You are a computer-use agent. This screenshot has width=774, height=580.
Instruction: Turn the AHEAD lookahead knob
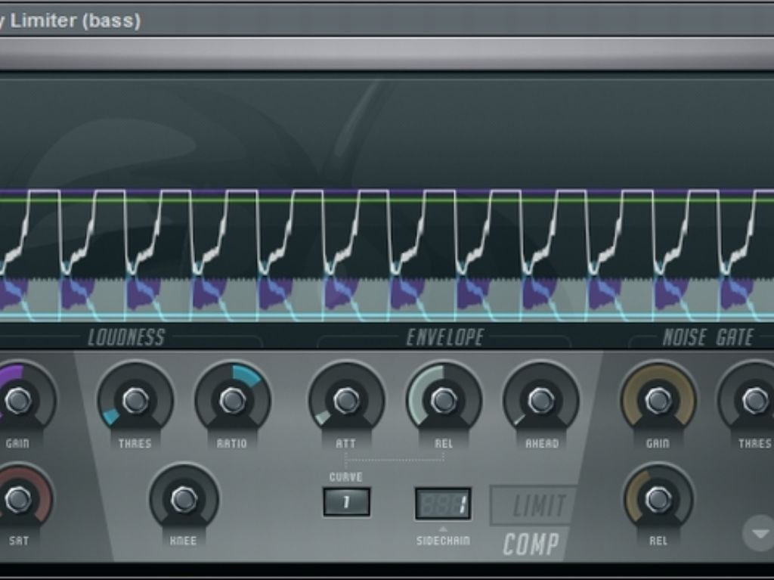pyautogui.click(x=541, y=400)
